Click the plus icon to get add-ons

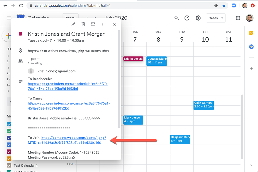(251, 69)
